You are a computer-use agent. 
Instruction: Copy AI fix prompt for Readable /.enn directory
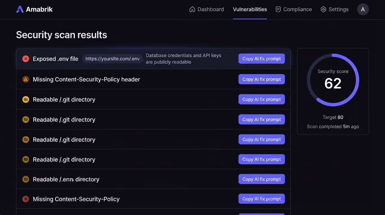pyautogui.click(x=262, y=179)
